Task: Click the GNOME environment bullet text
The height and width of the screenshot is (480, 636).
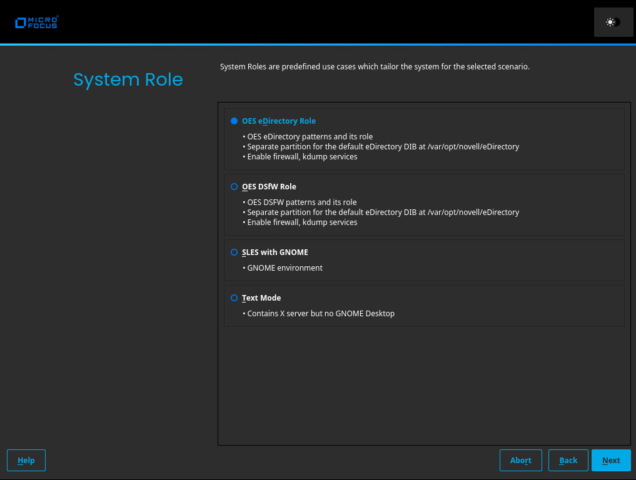Action: pyautogui.click(x=285, y=268)
